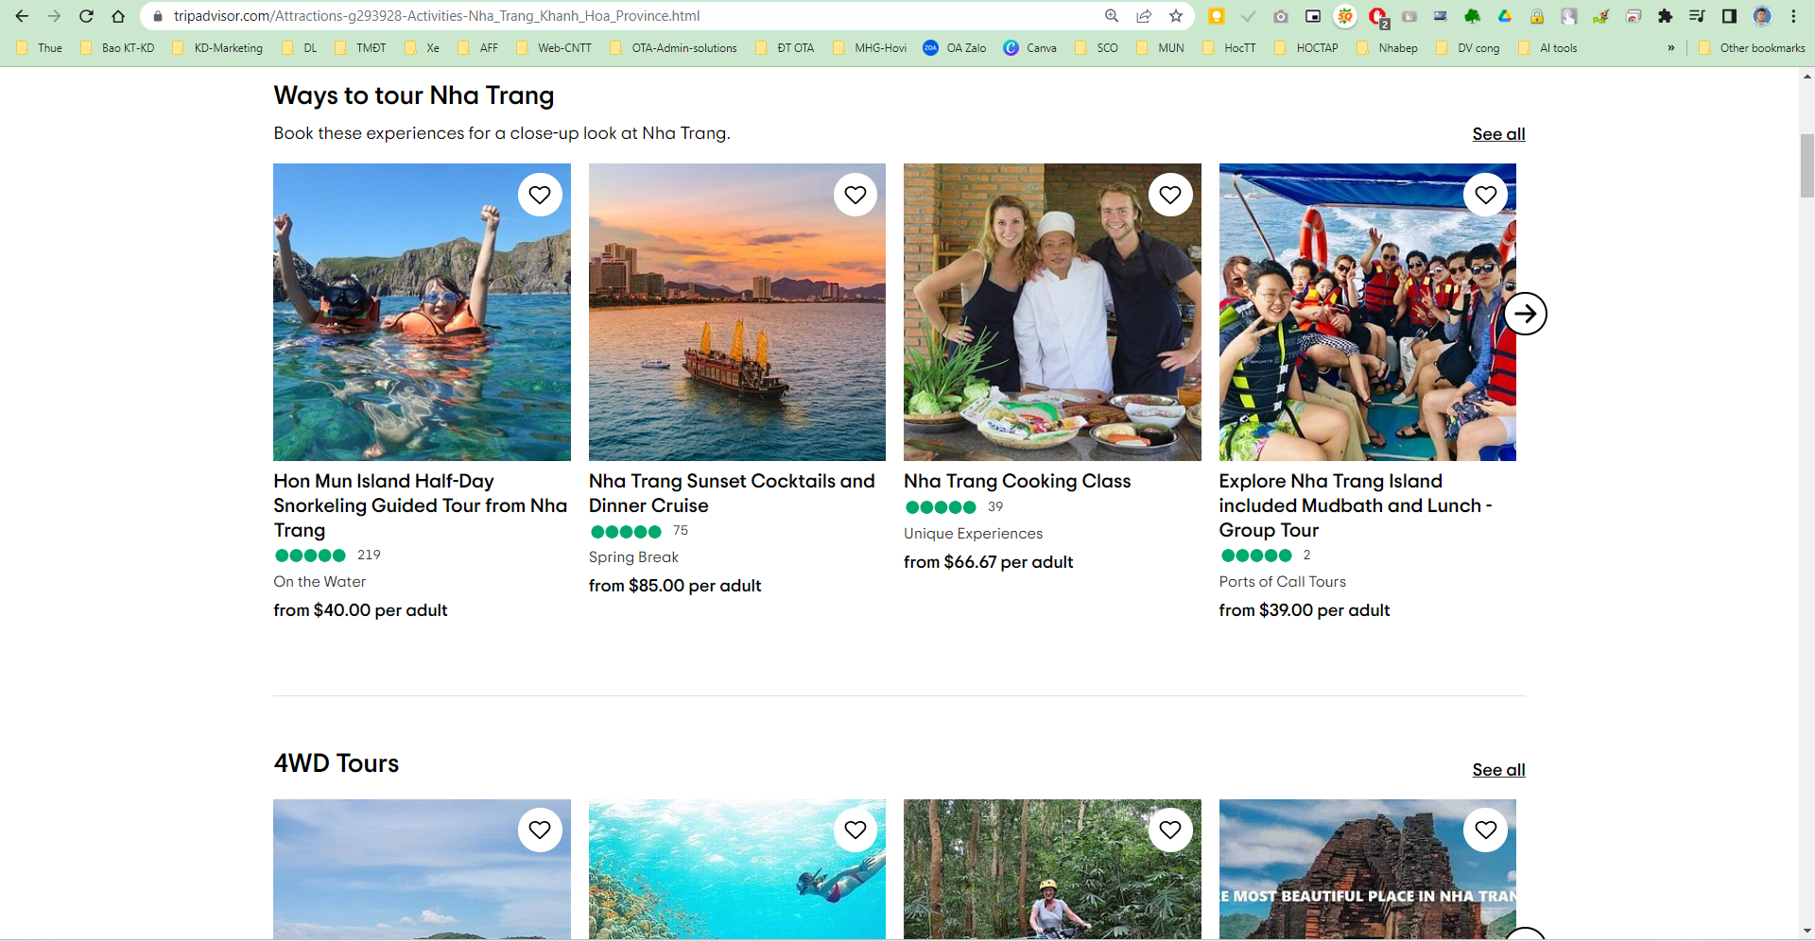The height and width of the screenshot is (941, 1815).
Task: Click the browser forward arrow
Action: (x=54, y=16)
